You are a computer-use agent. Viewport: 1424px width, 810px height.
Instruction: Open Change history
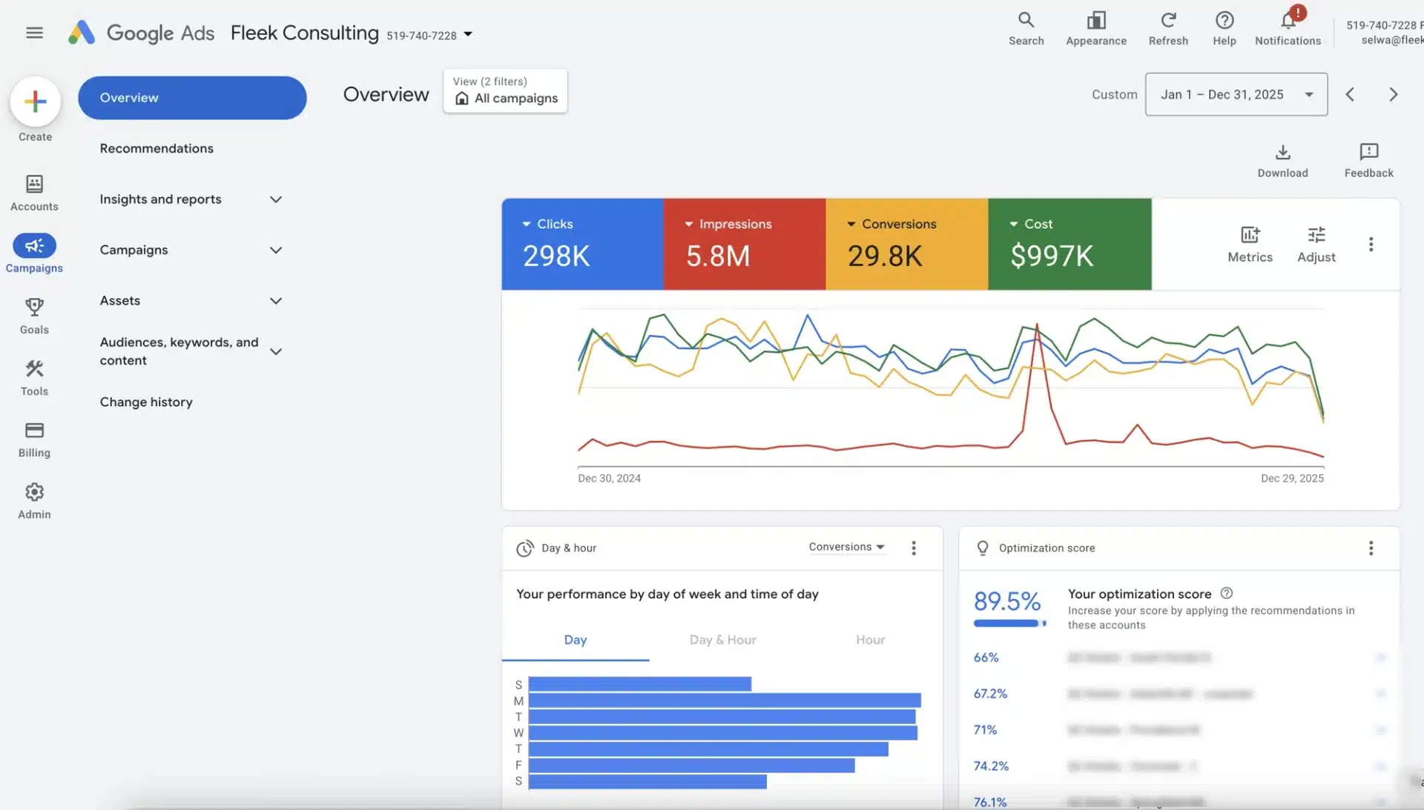coord(146,402)
